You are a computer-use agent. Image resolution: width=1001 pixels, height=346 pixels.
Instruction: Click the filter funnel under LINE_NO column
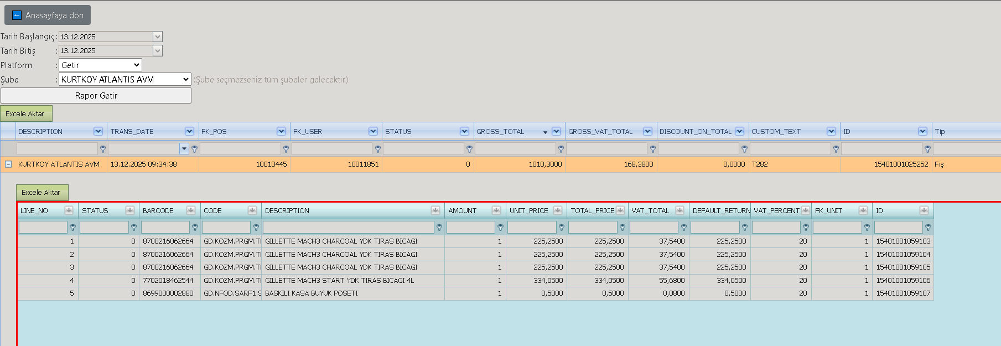(72, 228)
